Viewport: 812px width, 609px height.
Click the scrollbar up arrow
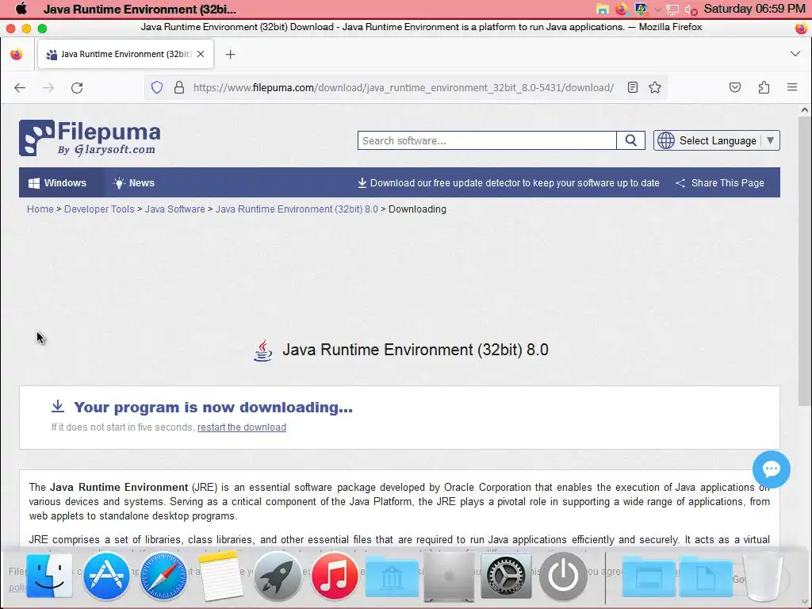click(x=804, y=109)
